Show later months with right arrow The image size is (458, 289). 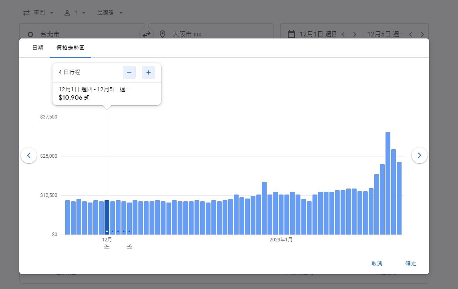coord(419,155)
